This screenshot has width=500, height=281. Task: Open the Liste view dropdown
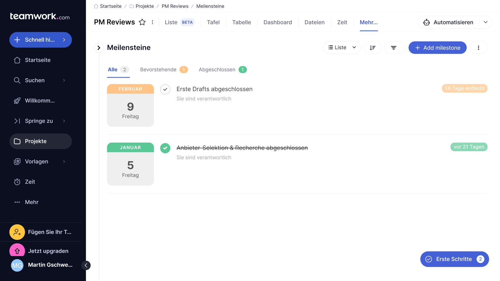[x=342, y=47]
